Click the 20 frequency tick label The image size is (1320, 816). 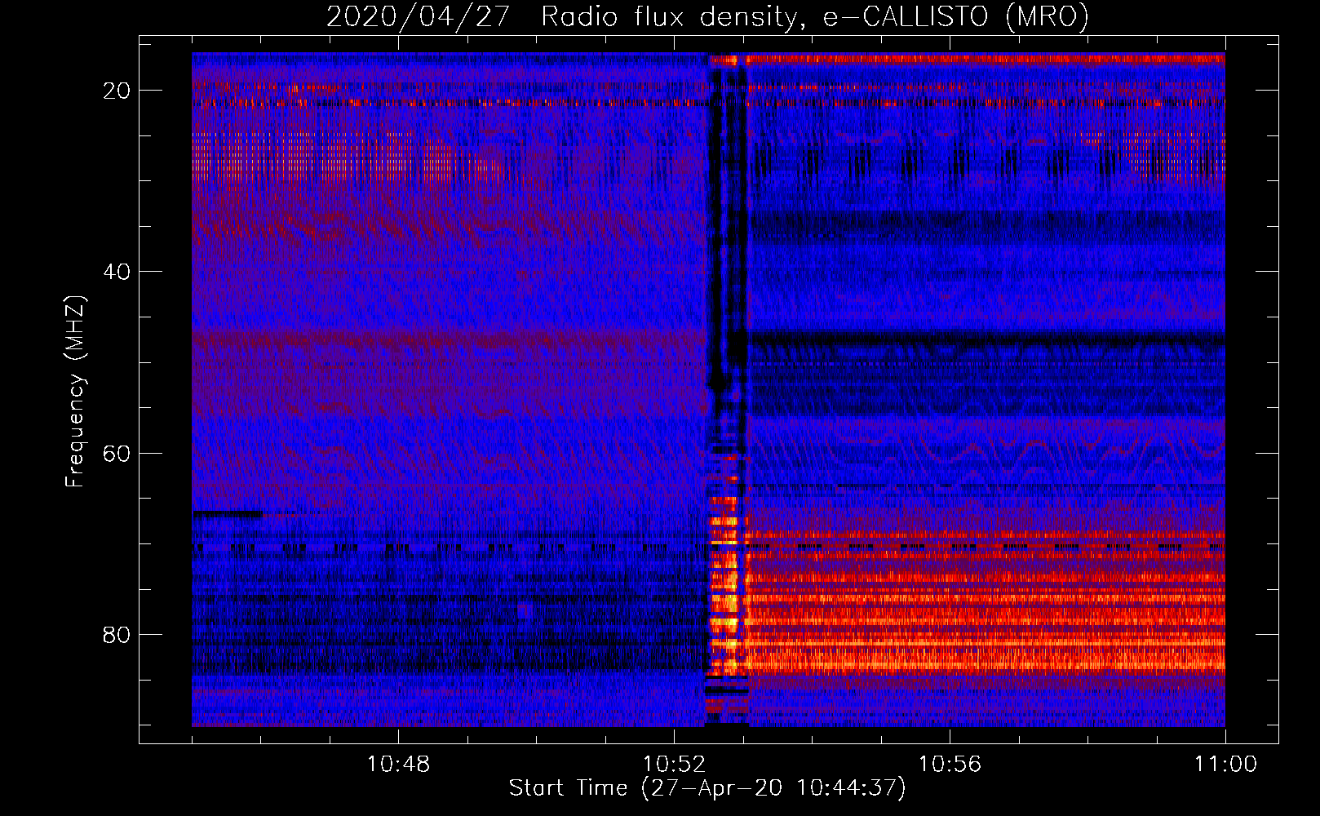(x=117, y=91)
